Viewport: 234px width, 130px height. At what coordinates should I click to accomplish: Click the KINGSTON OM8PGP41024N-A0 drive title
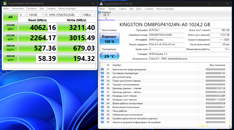click(x=165, y=24)
